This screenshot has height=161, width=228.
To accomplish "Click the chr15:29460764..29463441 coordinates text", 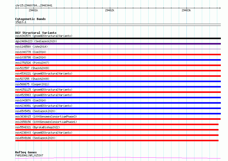I will 34,6.
